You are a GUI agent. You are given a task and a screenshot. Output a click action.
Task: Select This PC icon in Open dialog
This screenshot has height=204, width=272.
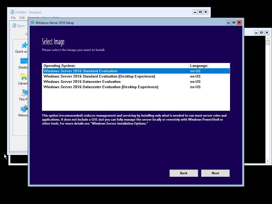(x=24, y=93)
